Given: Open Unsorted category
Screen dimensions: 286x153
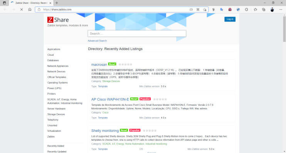Looking at the screenshot, I should (x=52, y=125).
